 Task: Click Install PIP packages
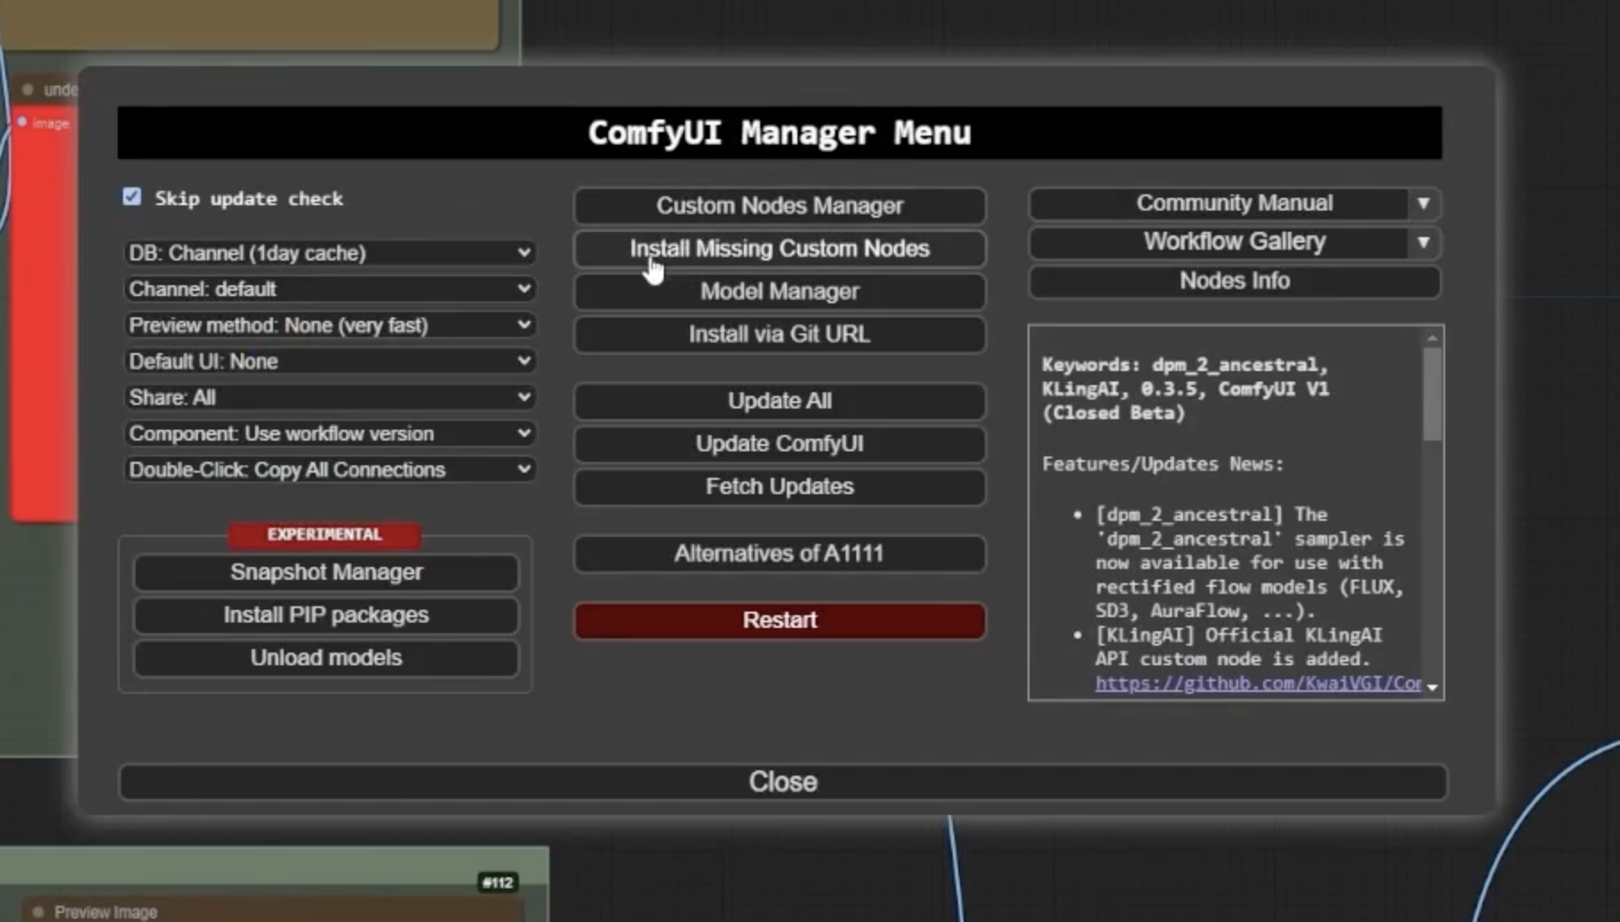[326, 615]
